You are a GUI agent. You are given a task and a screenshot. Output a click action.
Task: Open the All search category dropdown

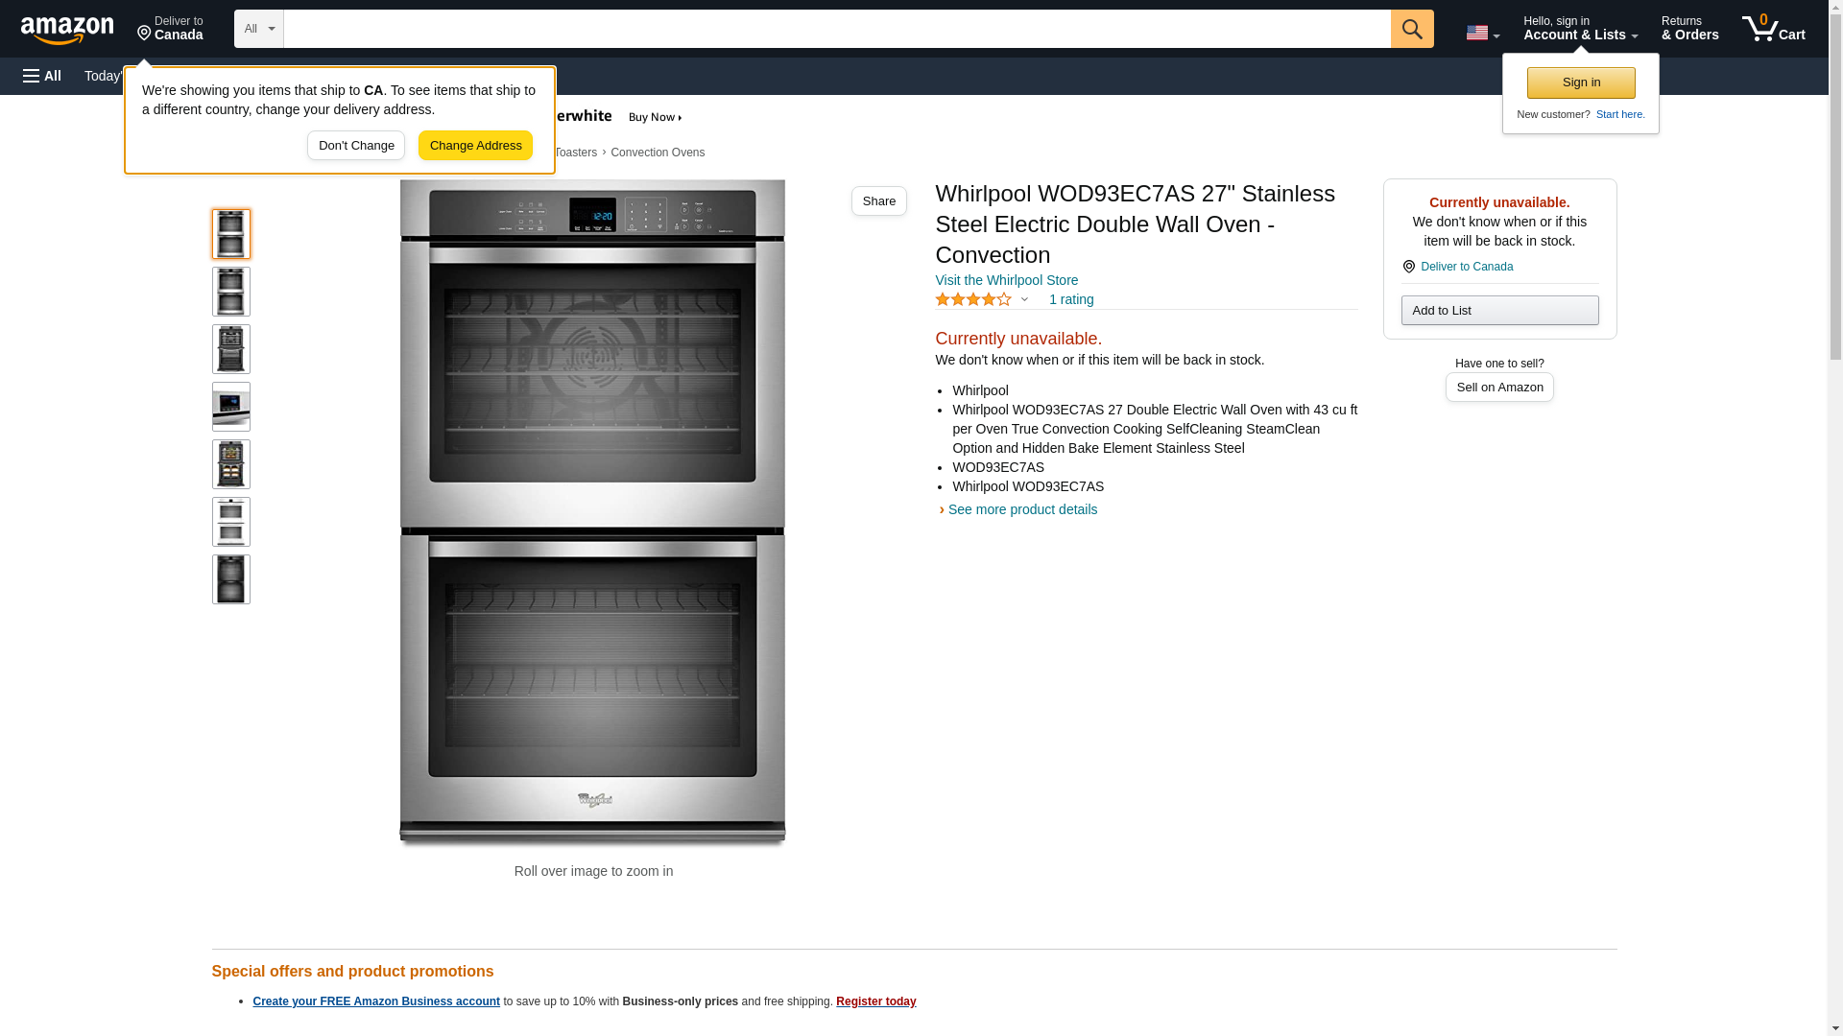click(259, 29)
